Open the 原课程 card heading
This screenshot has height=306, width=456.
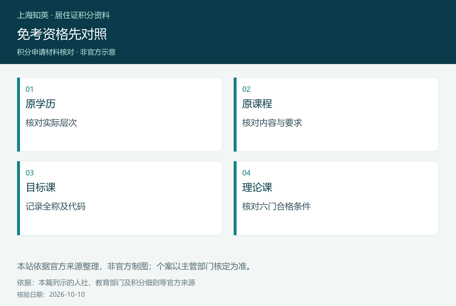[x=257, y=104]
